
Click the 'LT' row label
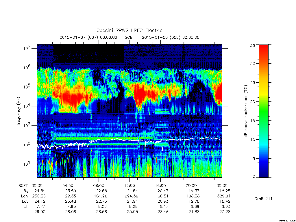click(x=26, y=206)
